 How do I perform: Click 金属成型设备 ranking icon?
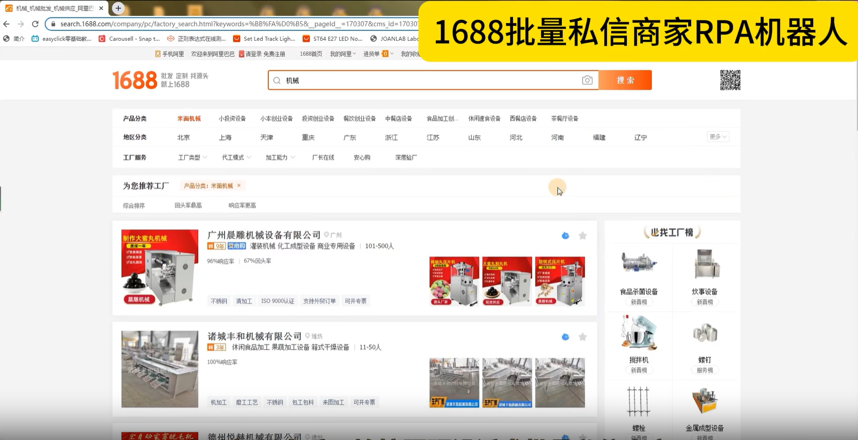pyautogui.click(x=705, y=401)
